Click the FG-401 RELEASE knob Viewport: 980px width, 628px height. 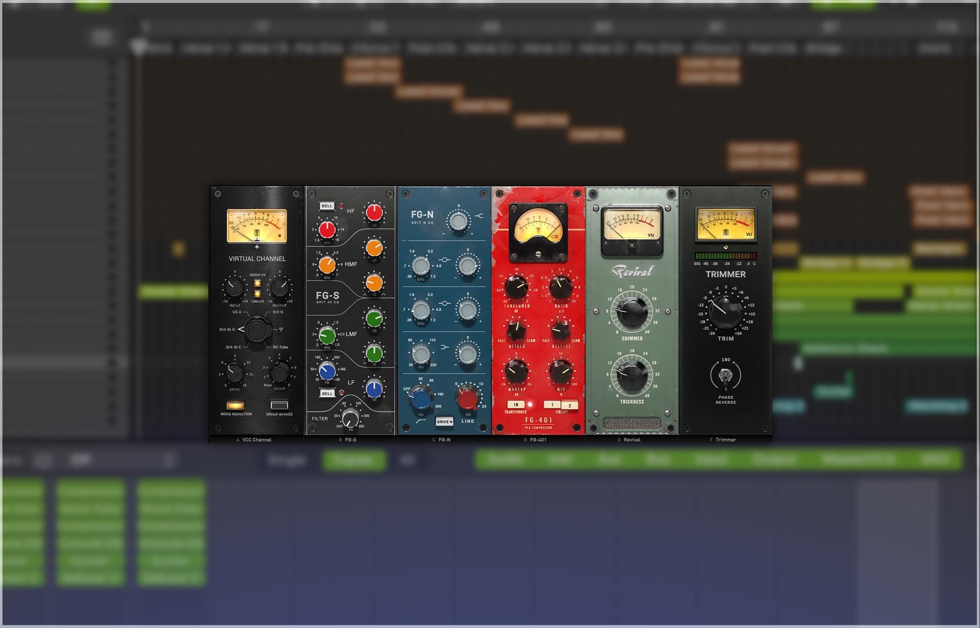pos(561,330)
